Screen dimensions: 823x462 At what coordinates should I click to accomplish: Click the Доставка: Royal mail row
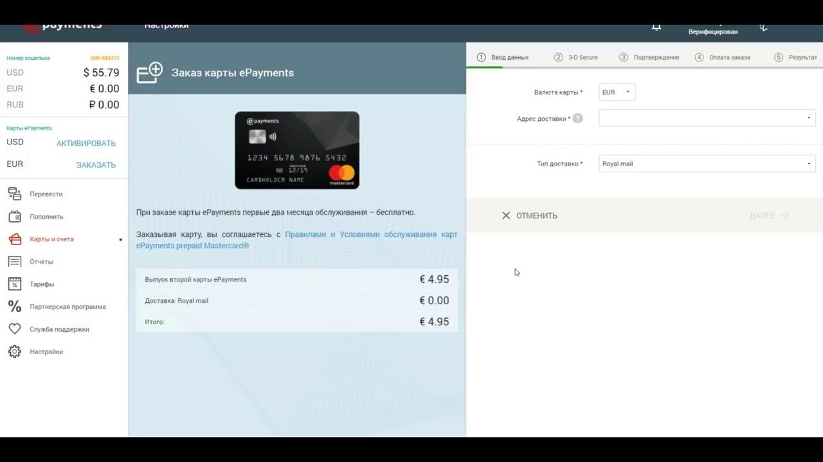click(x=297, y=300)
